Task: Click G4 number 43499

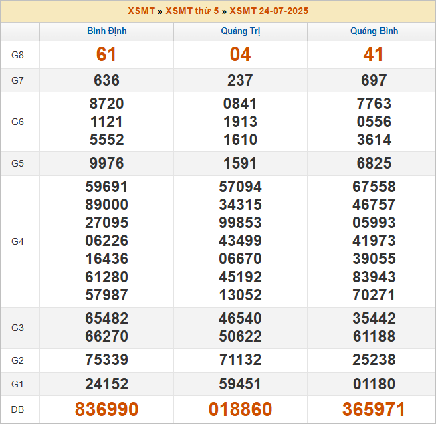Action: [240, 241]
